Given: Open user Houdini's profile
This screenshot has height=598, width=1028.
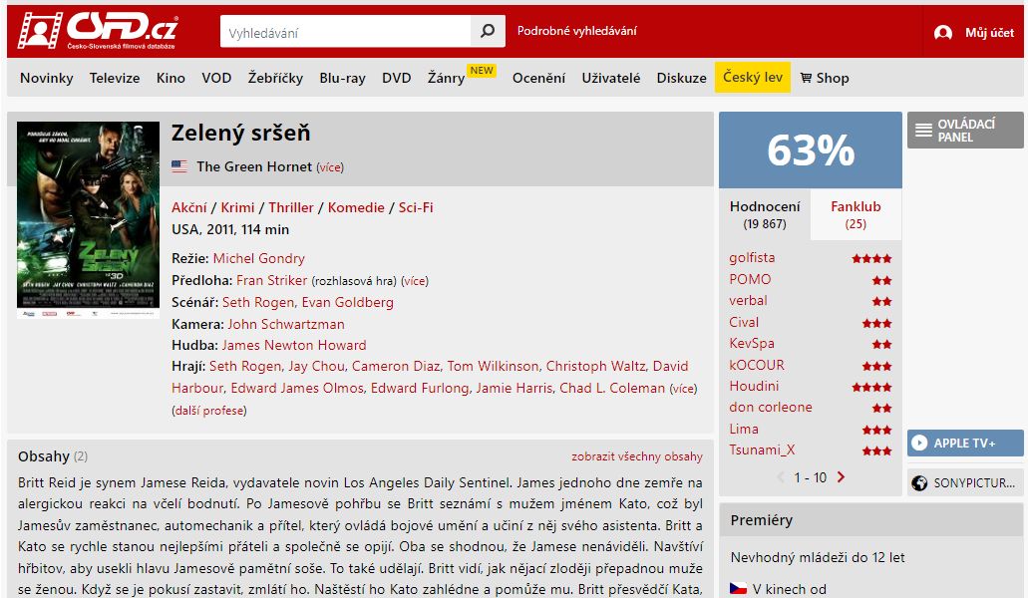Looking at the screenshot, I should tap(754, 386).
